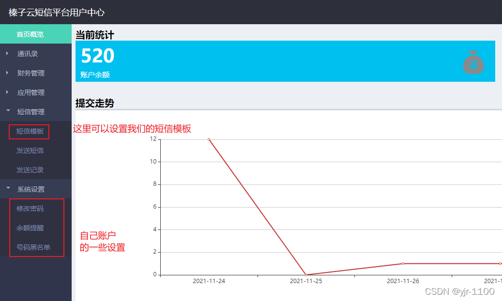Expand the 通讯录 arrow
Image resolution: width=502 pixels, height=301 pixels.
coord(7,54)
